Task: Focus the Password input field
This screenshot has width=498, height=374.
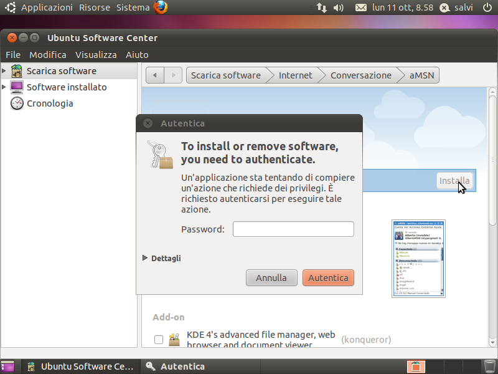Action: tap(293, 229)
